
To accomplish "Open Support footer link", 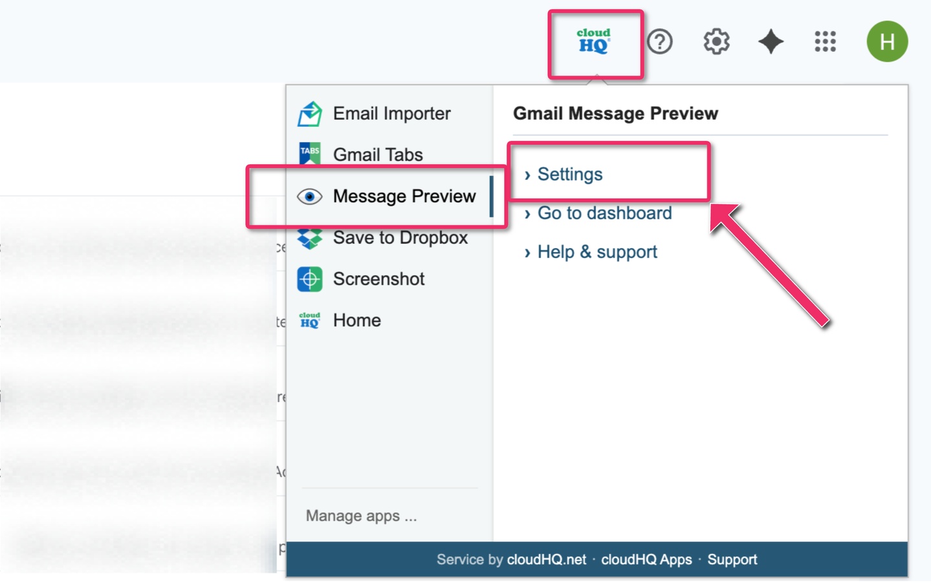I will tap(732, 560).
